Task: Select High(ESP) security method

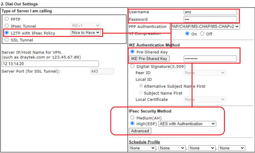Action: [132, 124]
